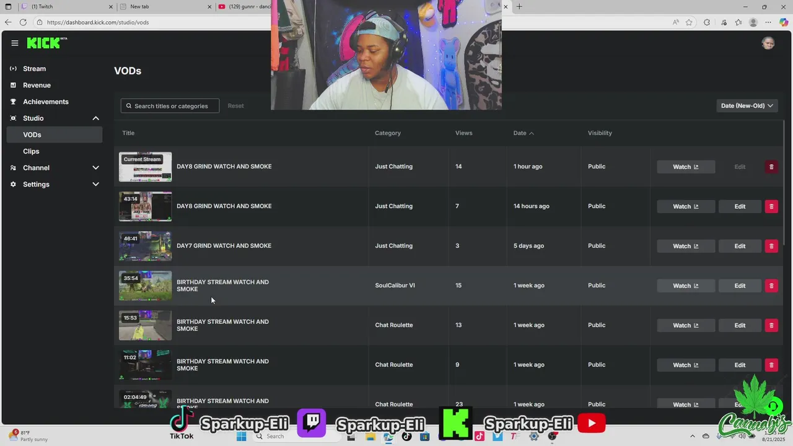
Task: Click the Just Chatting category of DAY7 VOD
Action: click(x=393, y=246)
